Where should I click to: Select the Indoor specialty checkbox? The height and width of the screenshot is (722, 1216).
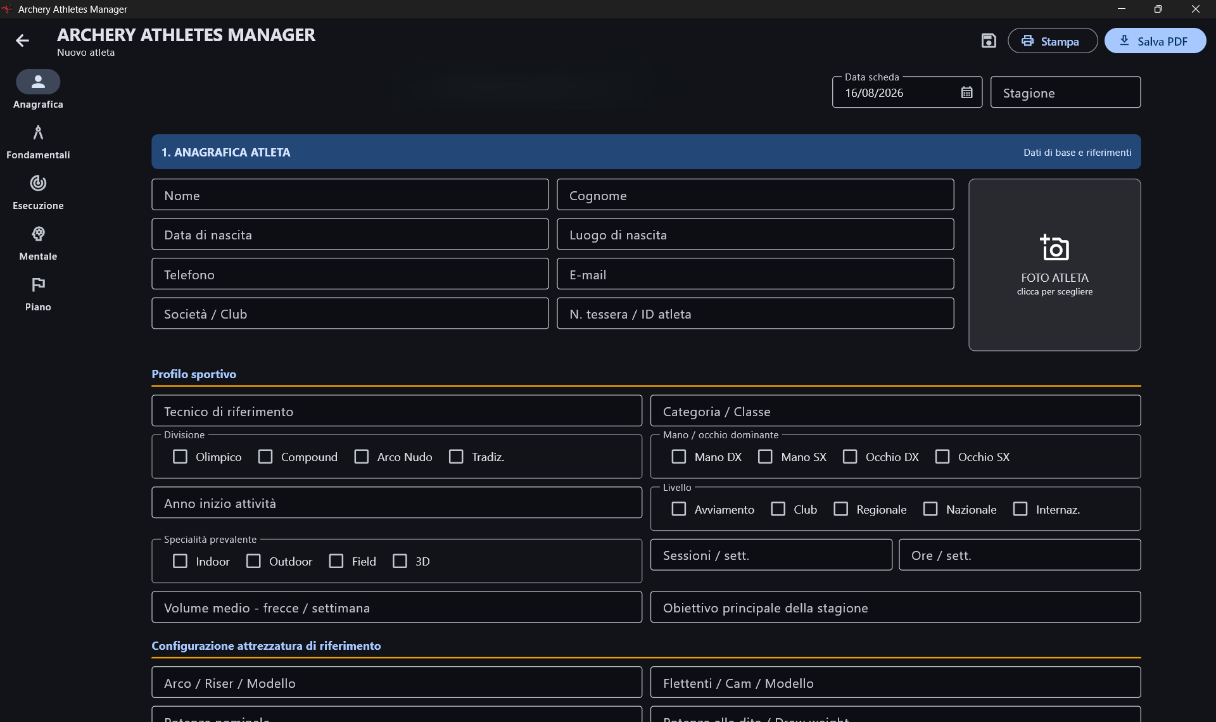[180, 561]
